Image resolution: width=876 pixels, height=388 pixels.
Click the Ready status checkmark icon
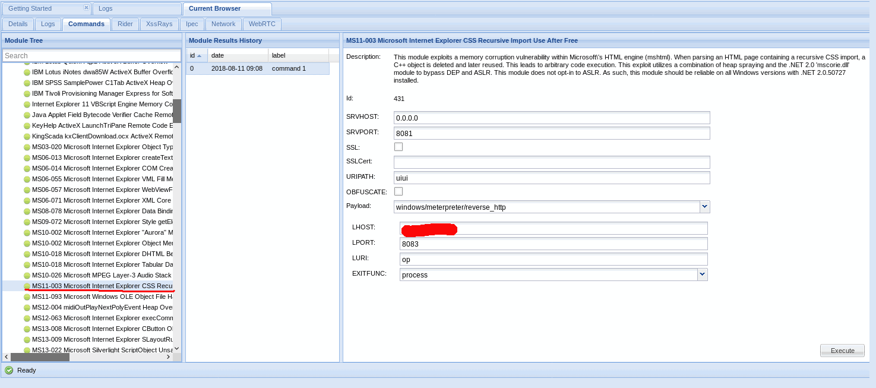[9, 370]
